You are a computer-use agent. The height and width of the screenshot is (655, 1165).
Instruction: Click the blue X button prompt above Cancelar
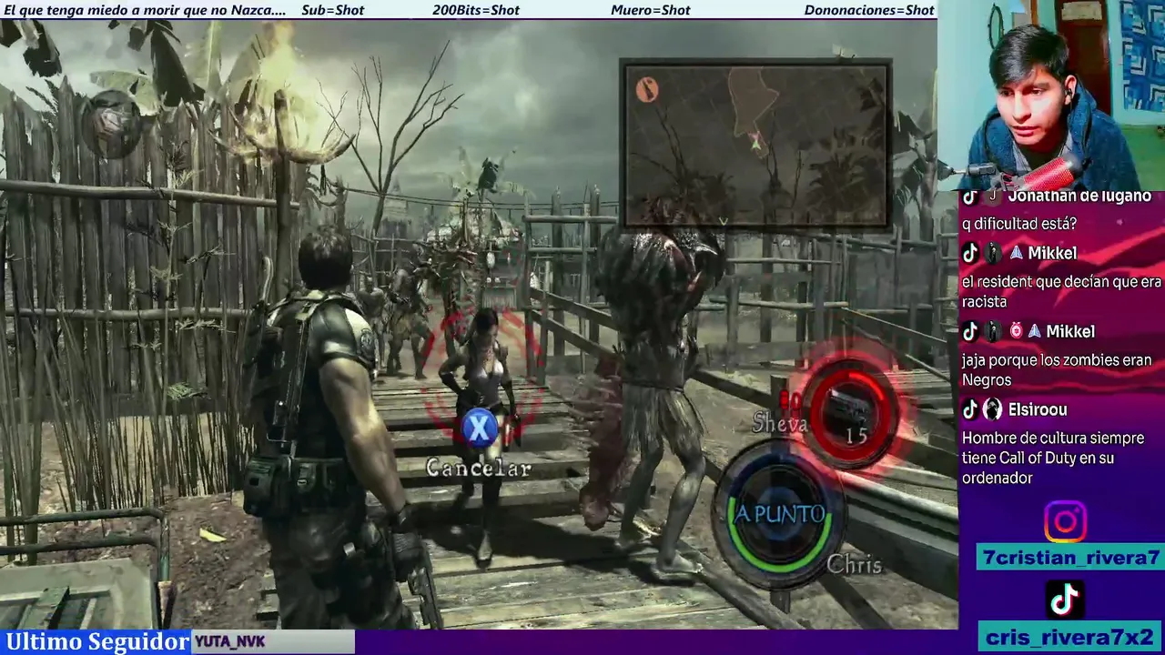(479, 428)
